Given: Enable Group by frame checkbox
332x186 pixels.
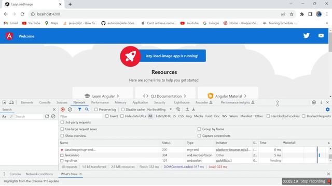Looking at the screenshot, I should point(199,129).
